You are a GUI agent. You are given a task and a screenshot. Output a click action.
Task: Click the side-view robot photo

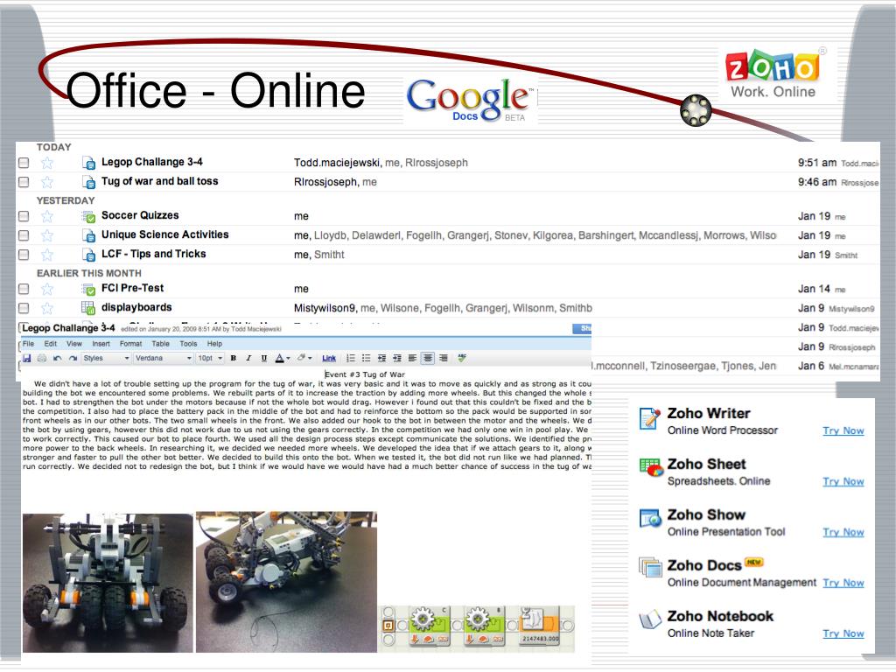(286, 582)
